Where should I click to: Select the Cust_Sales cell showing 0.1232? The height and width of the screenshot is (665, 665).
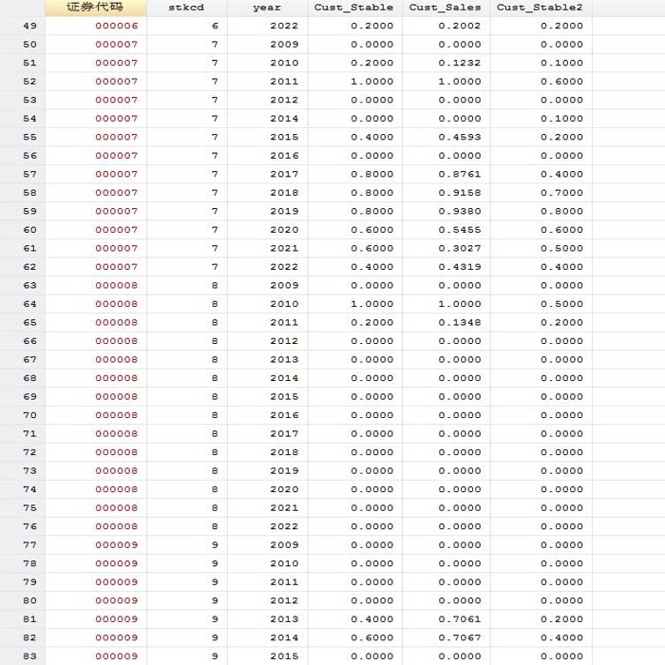(462, 63)
